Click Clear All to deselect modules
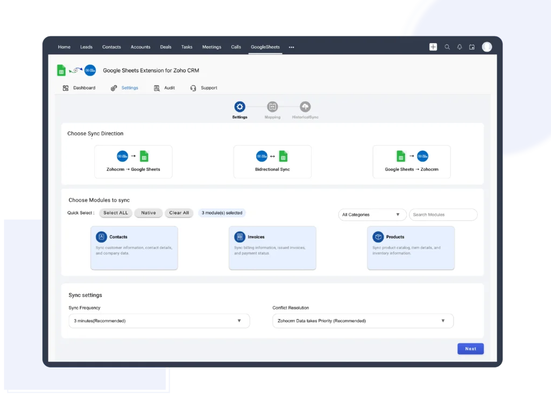Screen dimensions: 551x396 [x=179, y=213]
